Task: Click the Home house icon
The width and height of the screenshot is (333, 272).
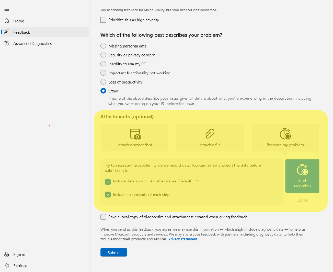Action: coord(7,21)
